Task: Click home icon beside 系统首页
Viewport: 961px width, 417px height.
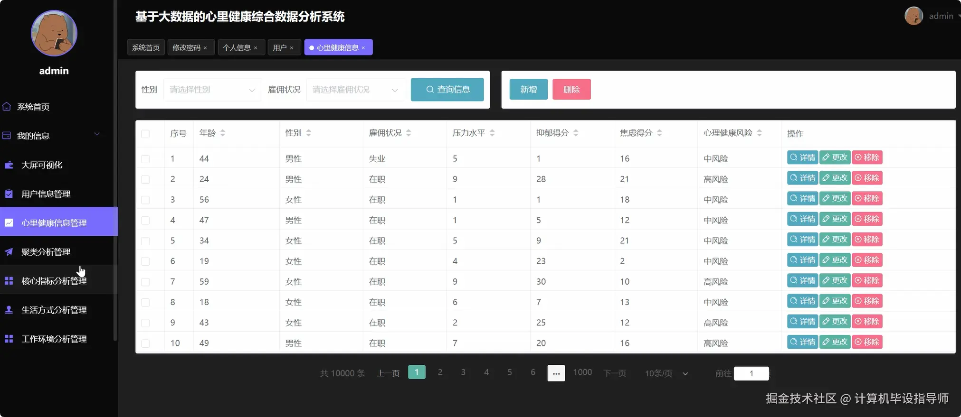Action: pos(7,107)
